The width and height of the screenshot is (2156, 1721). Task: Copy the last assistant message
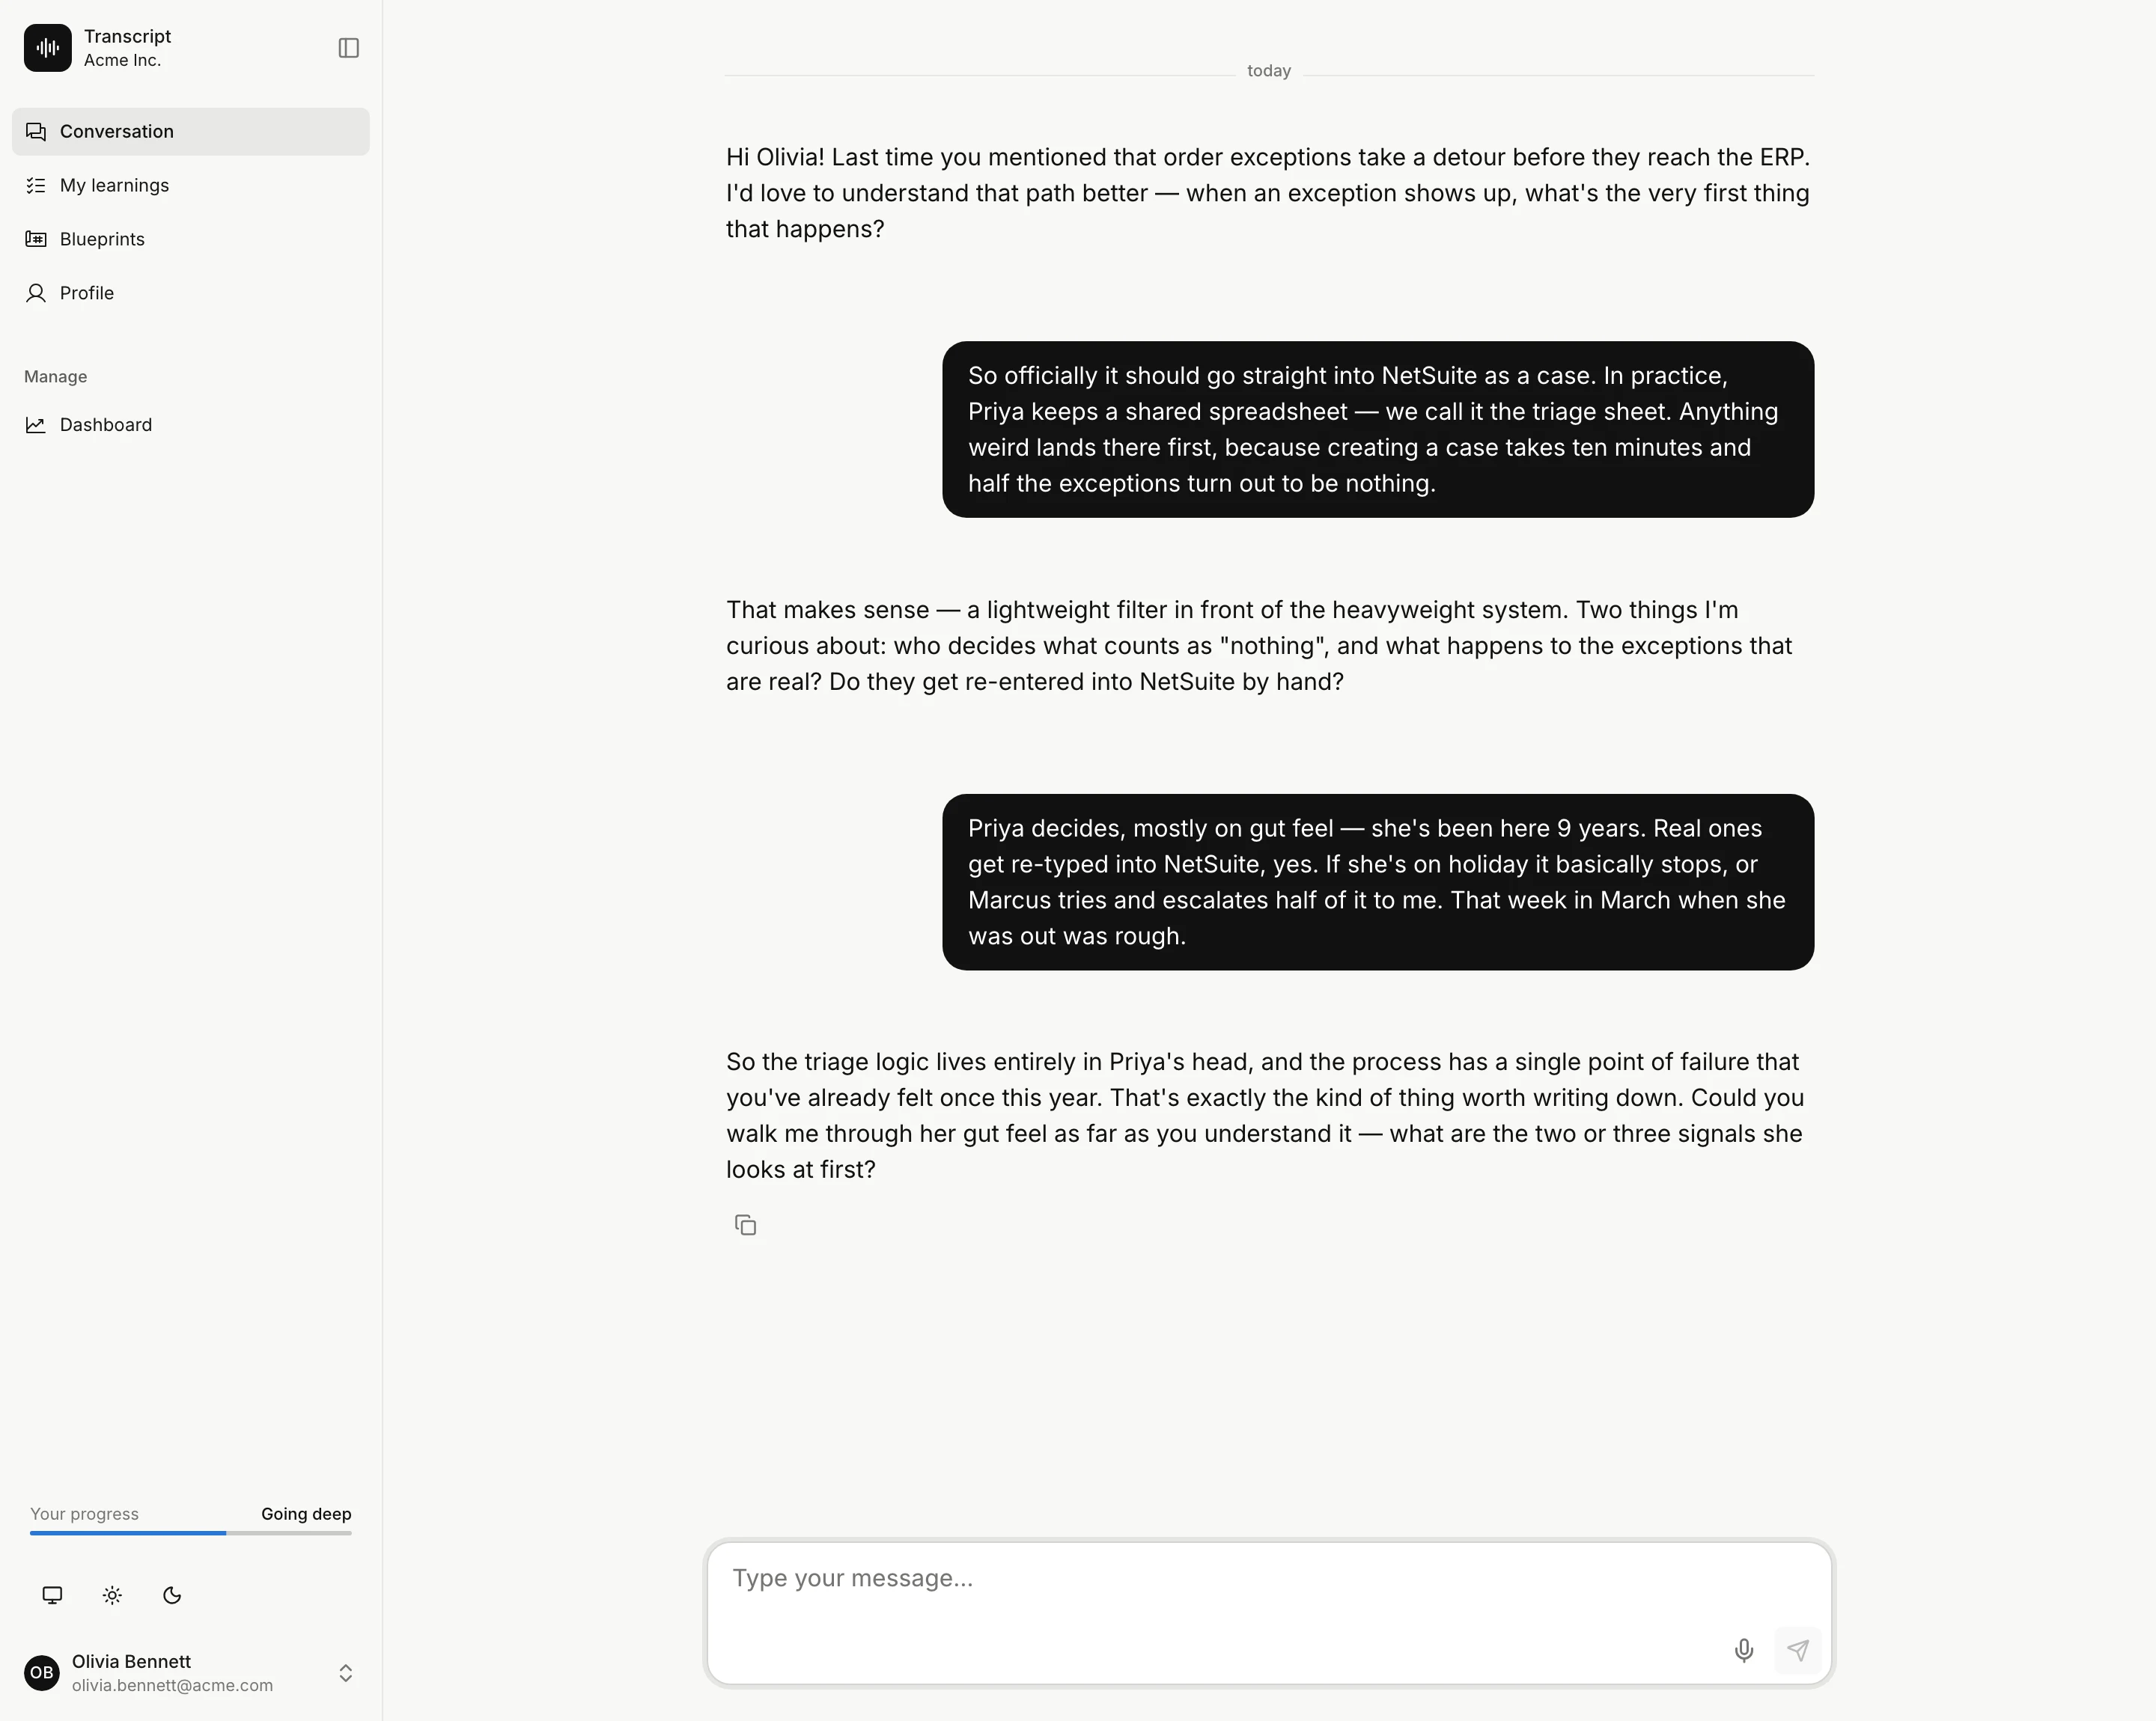(x=745, y=1224)
